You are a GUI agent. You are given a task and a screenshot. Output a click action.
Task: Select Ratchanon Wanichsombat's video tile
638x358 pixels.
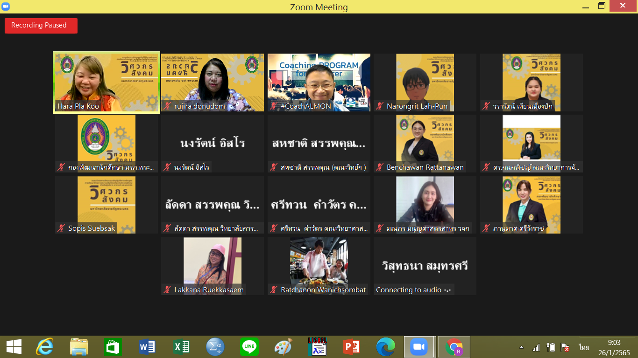[x=319, y=266]
